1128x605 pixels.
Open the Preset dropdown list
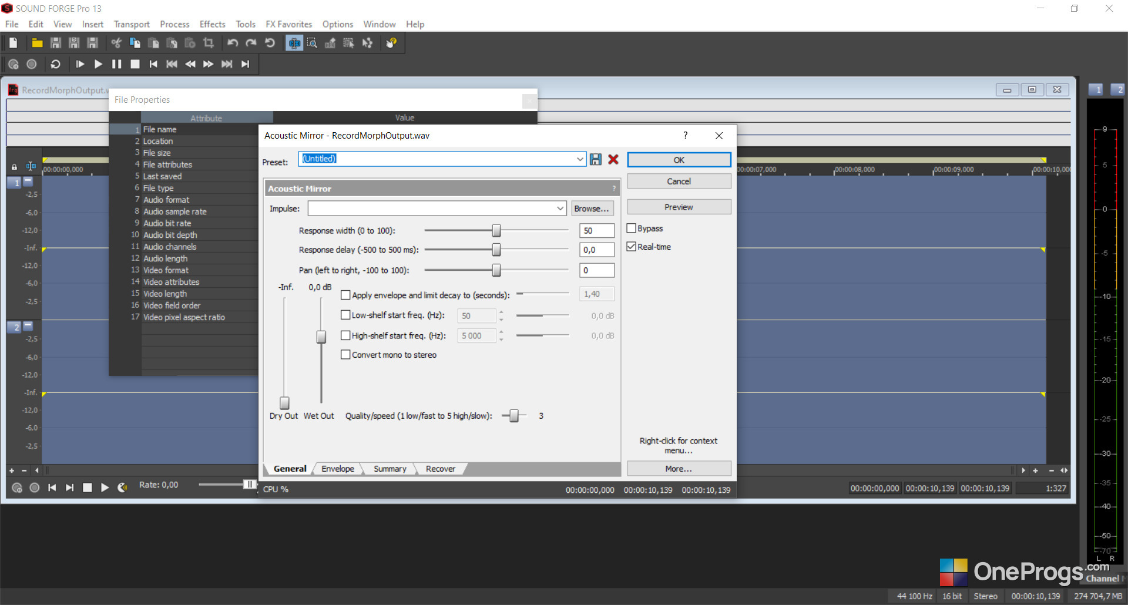[x=580, y=159]
